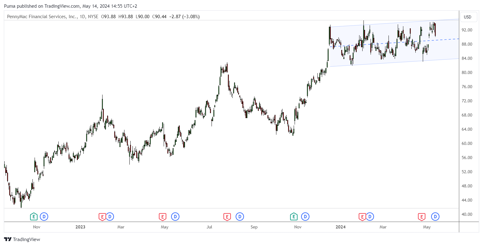Click the PennyMac Financial Services, Inc. symbol title

point(42,17)
